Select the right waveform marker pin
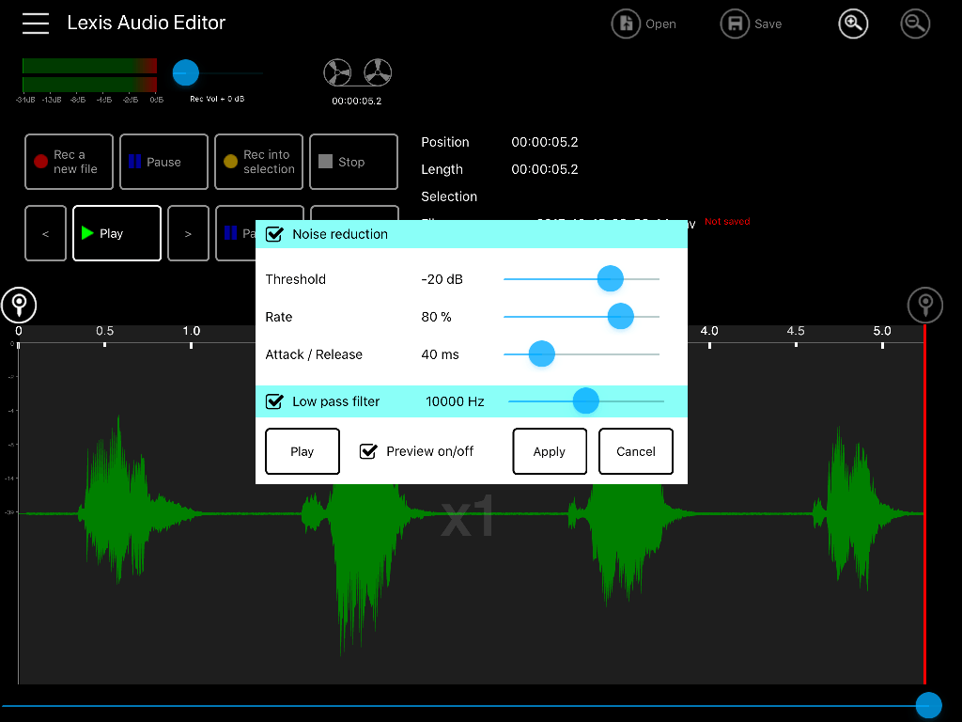 point(924,305)
